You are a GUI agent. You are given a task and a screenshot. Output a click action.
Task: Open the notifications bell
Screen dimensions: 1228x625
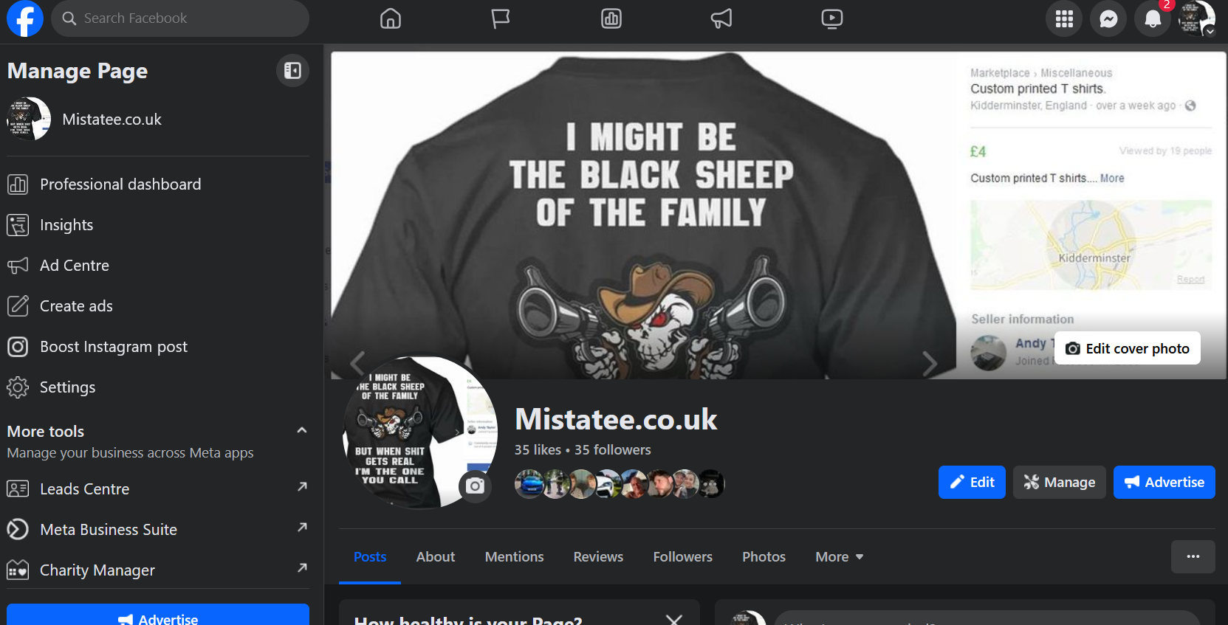click(x=1153, y=19)
